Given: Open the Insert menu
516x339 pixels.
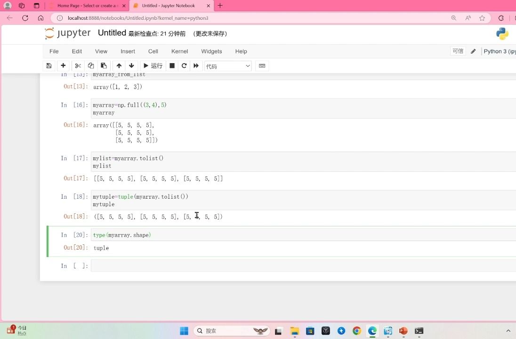Looking at the screenshot, I should [x=128, y=51].
